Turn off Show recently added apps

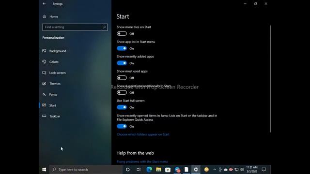coord(122,63)
